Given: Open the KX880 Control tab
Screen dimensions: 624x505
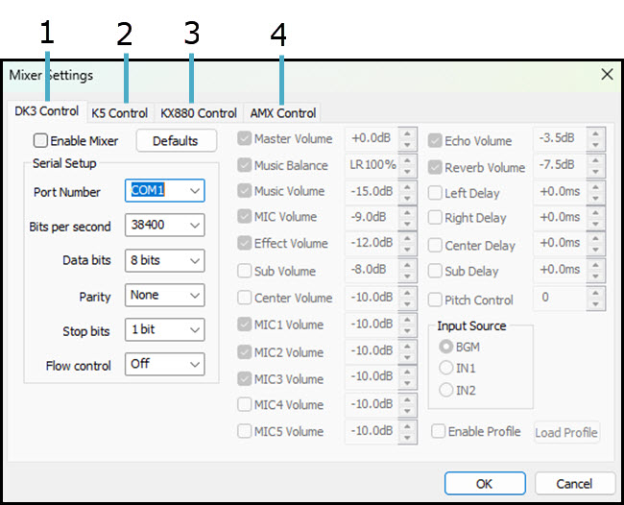Looking at the screenshot, I should coord(198,113).
